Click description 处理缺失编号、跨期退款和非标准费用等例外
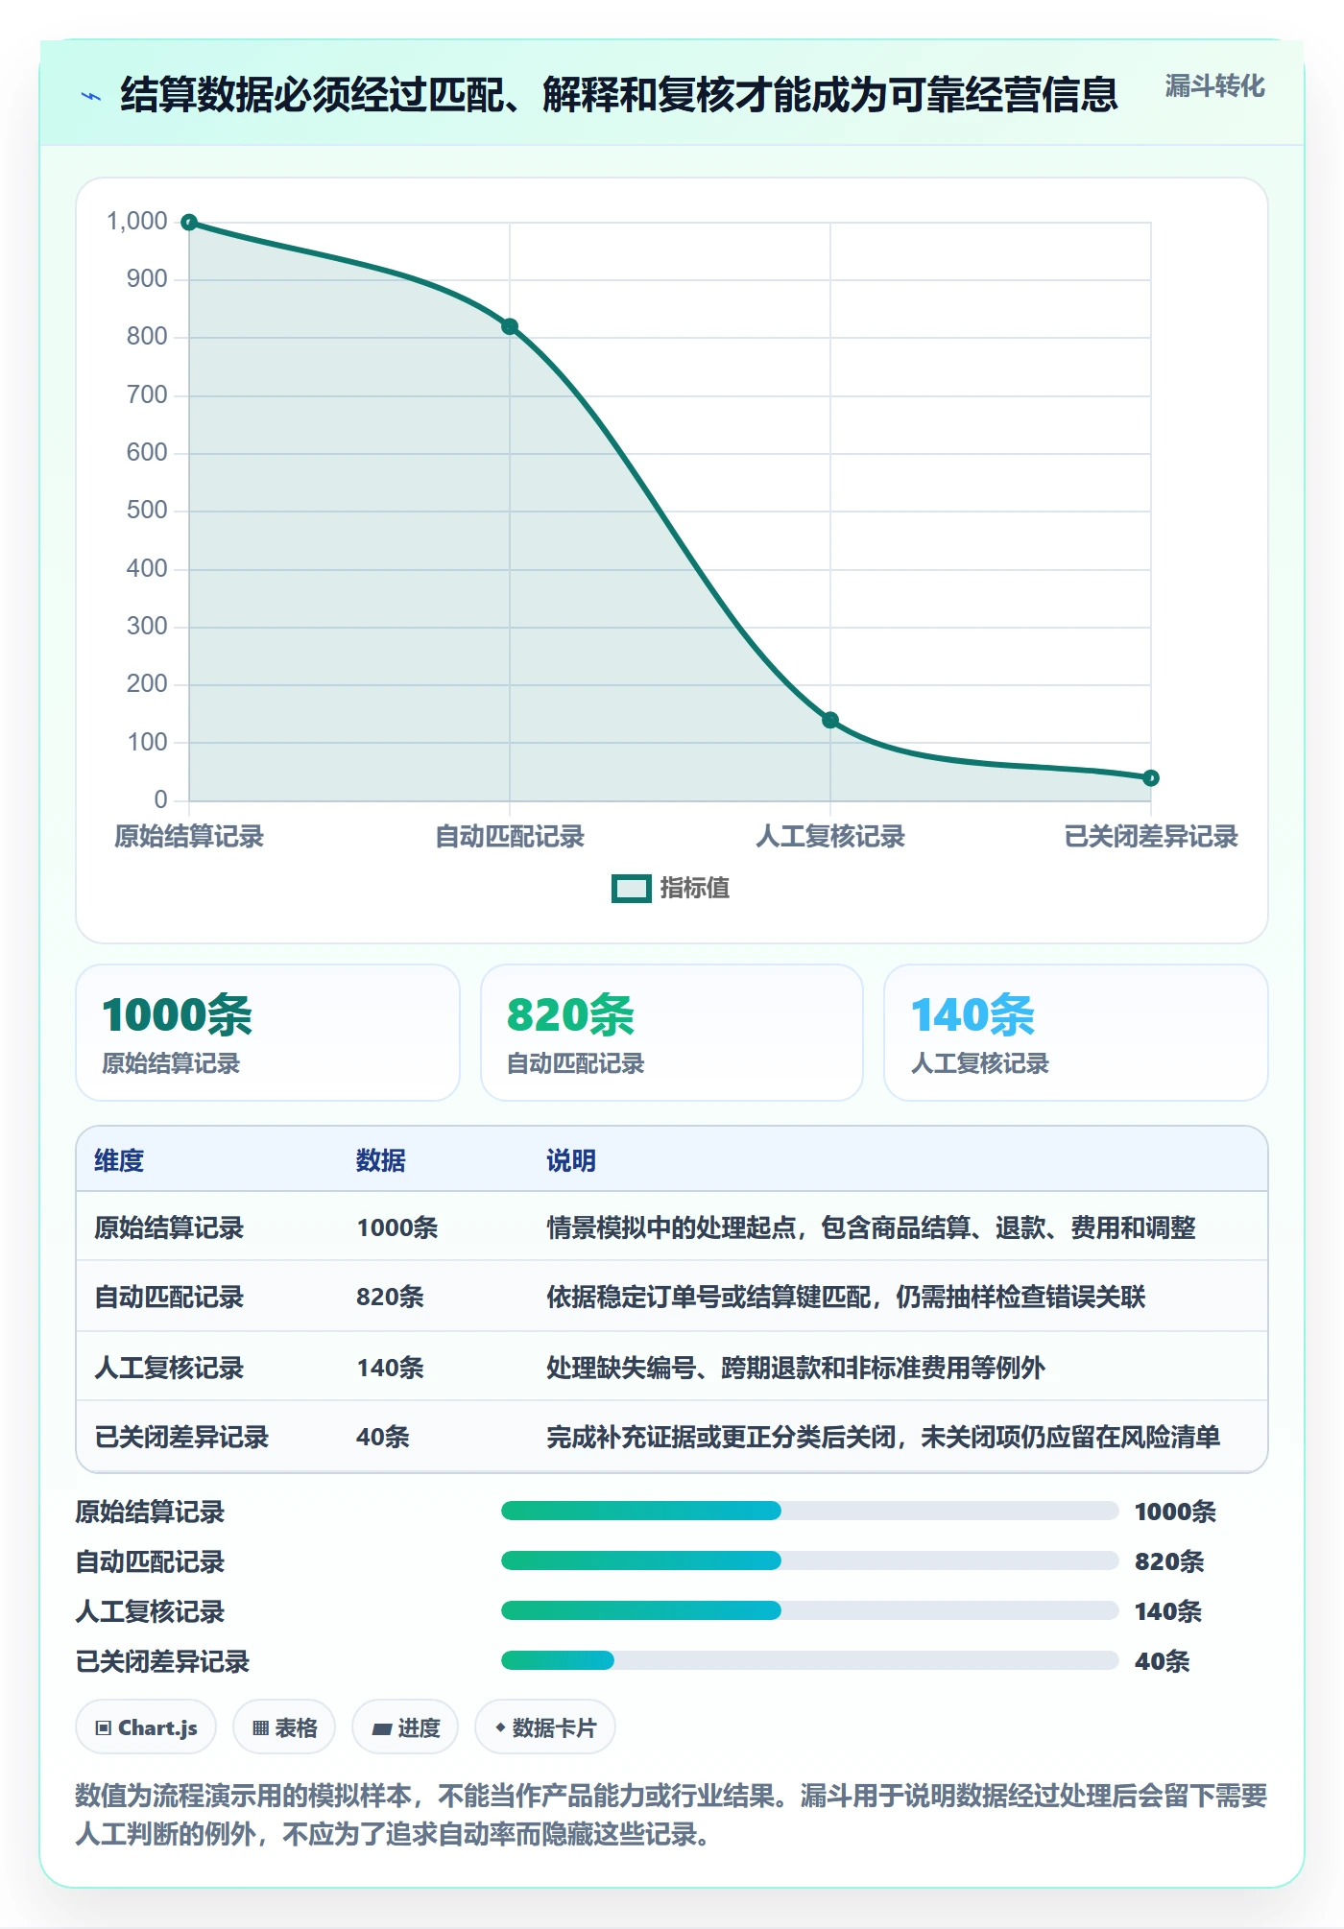Image resolution: width=1344 pixels, height=1929 pixels. [796, 1368]
